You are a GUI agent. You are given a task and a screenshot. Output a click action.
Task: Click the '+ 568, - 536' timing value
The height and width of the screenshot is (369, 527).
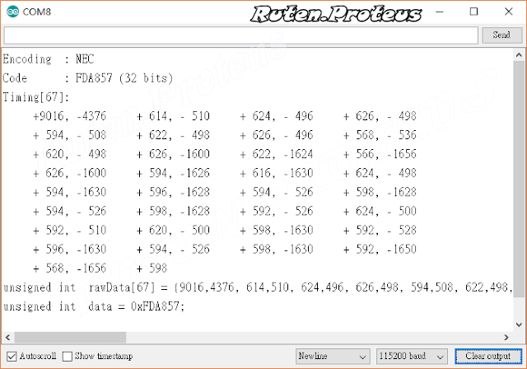coord(380,135)
